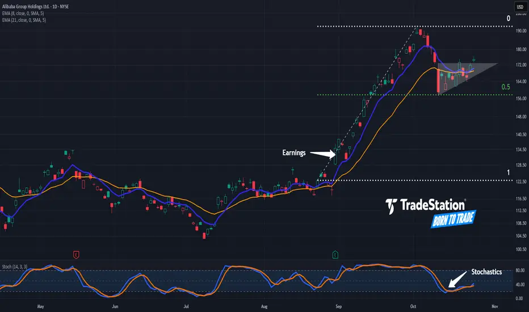Click the Nov label on time axis
This screenshot has width=529, height=312.
(494, 306)
